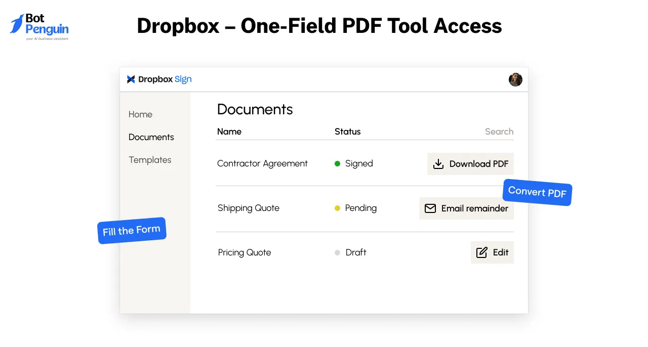648x347 pixels.
Task: Click inside the Search field
Action: 499,132
